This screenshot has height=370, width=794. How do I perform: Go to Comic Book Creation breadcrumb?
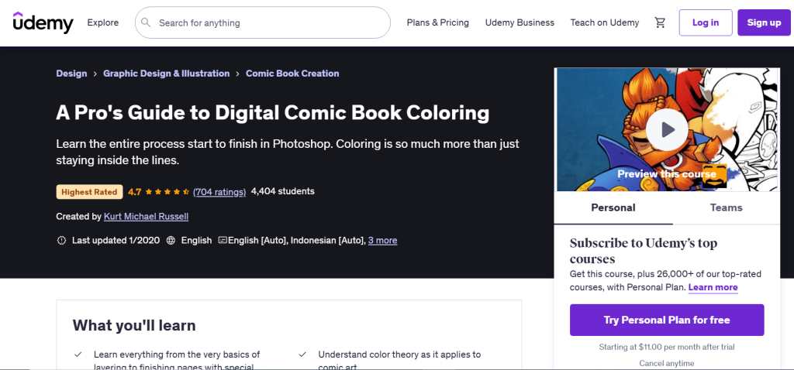(292, 74)
